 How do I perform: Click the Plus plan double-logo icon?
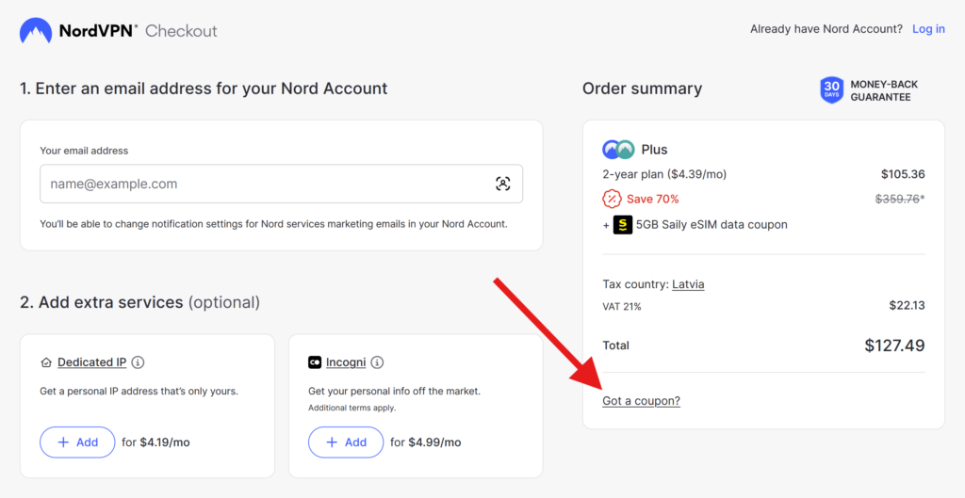(x=618, y=150)
